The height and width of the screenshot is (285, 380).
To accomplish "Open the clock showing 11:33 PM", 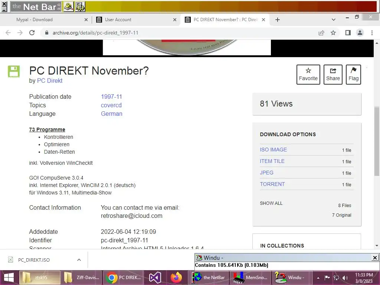I will coord(364,278).
